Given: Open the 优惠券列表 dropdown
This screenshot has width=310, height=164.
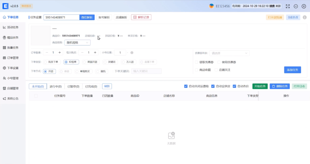Looking at the screenshot, I should coord(230,53).
